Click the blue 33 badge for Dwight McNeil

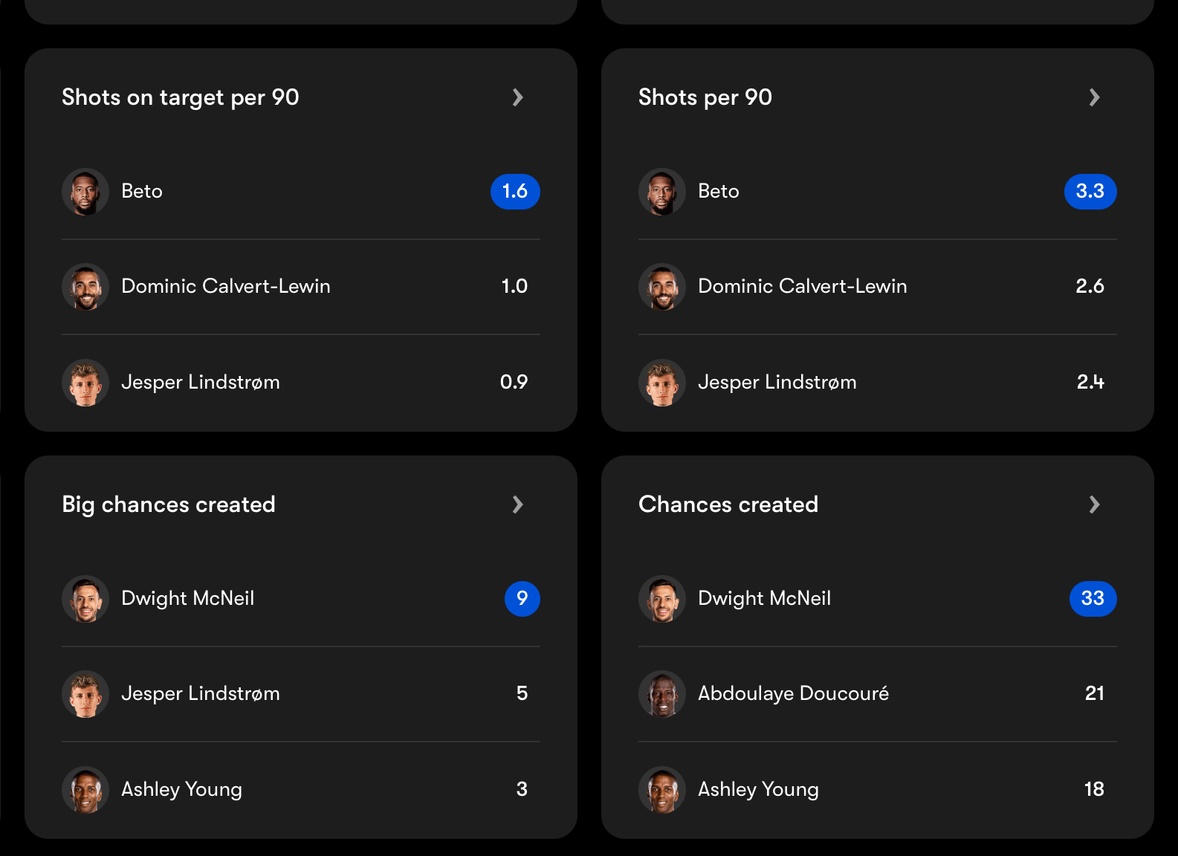[x=1093, y=599]
